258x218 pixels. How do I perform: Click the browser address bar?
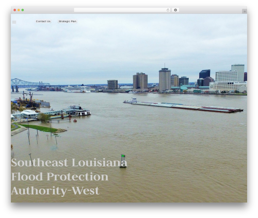point(122,10)
